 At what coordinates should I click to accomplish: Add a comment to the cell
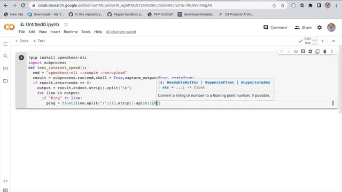pos(303,52)
